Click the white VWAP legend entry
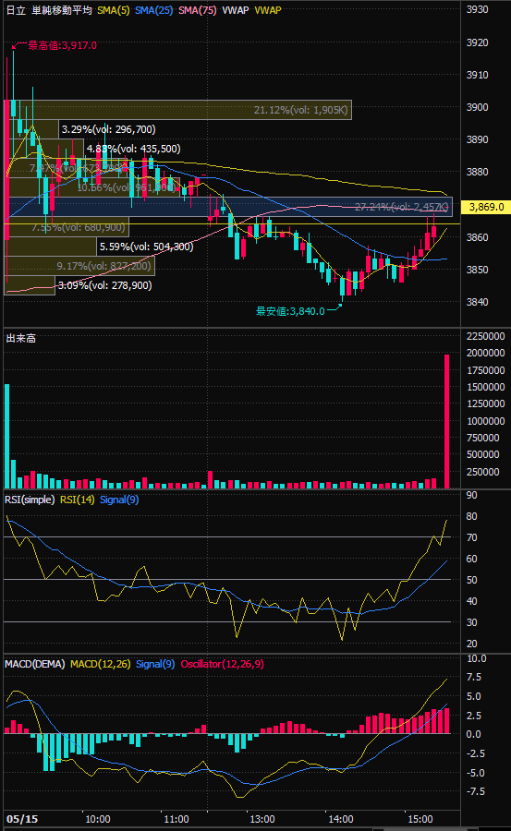The image size is (511, 831). [x=235, y=10]
